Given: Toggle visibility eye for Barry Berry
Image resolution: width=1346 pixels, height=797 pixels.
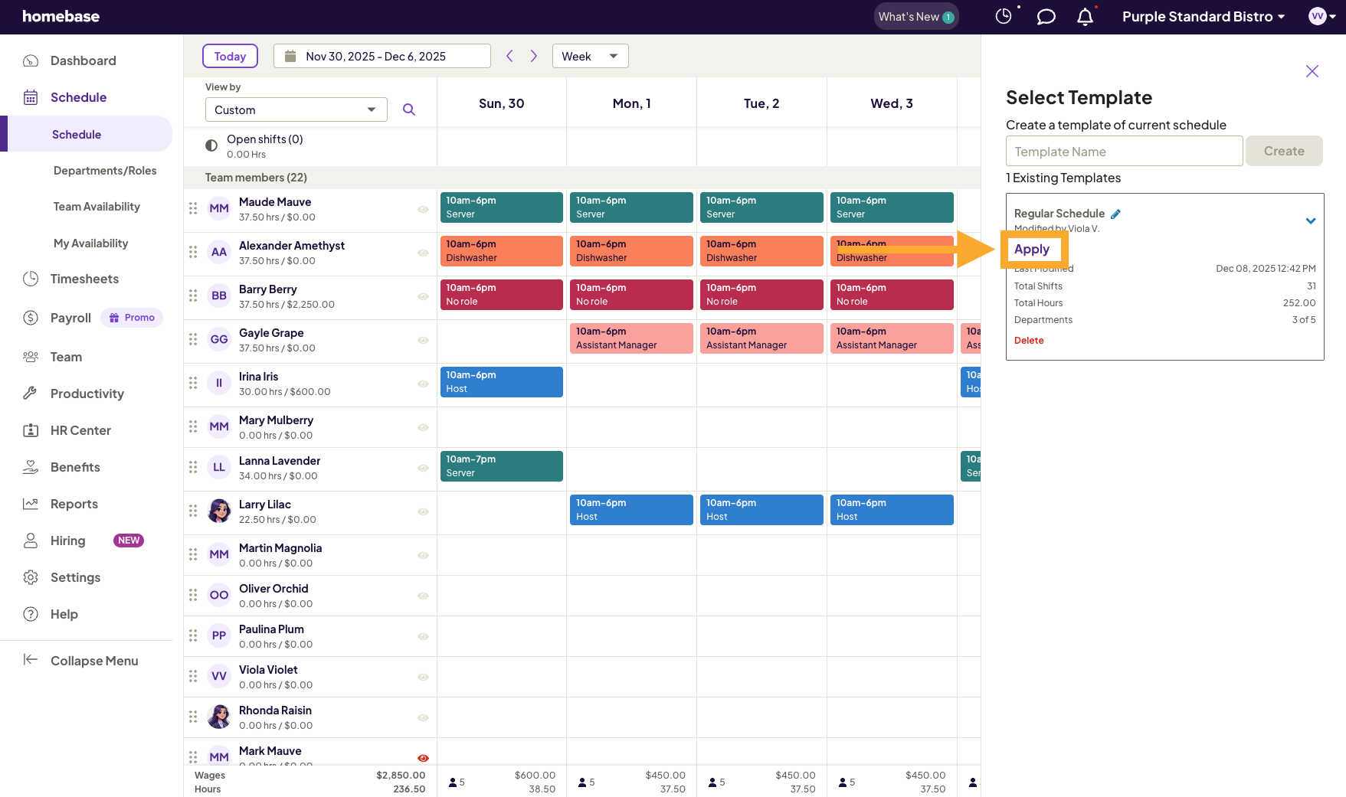Looking at the screenshot, I should coord(423,296).
